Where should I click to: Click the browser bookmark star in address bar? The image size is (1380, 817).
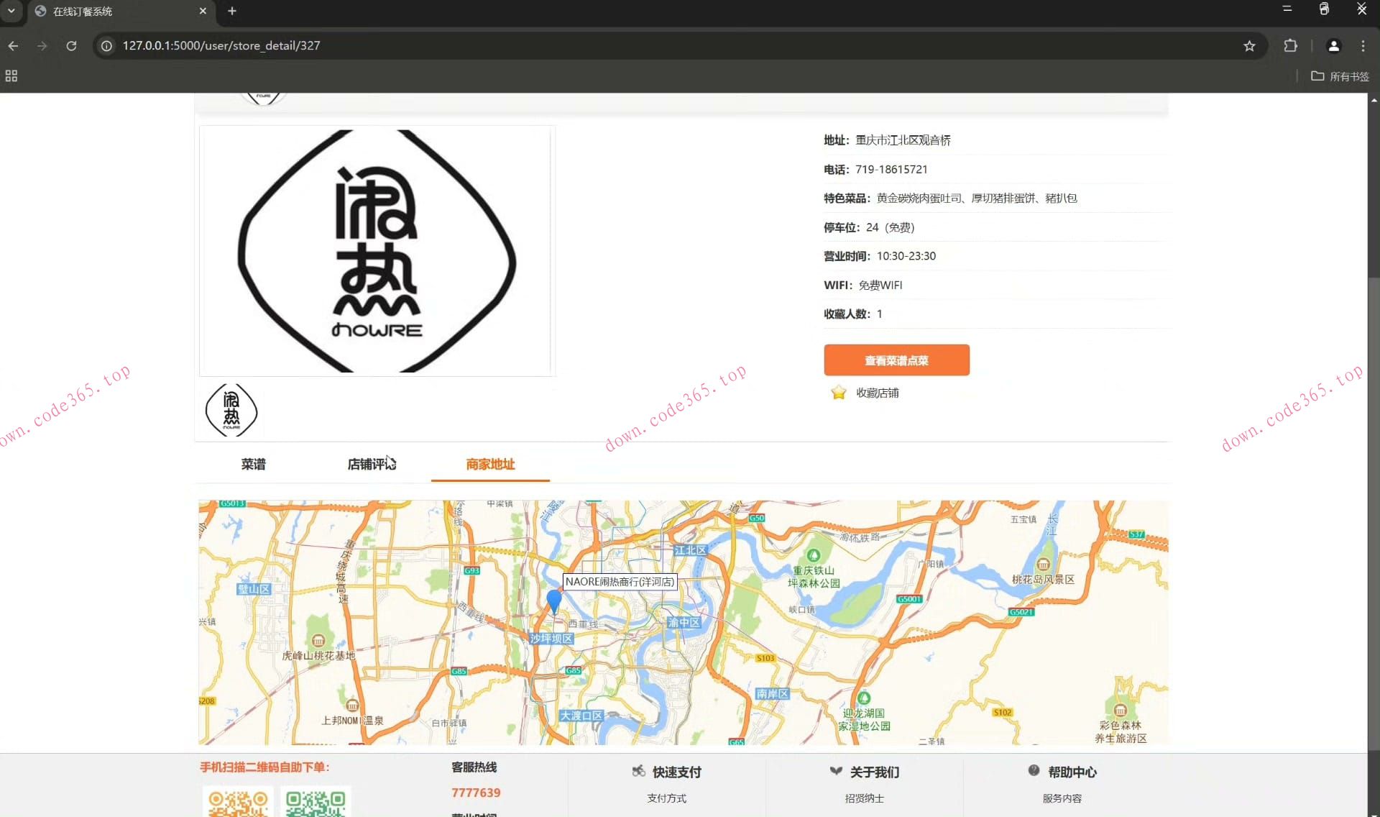[x=1250, y=45]
